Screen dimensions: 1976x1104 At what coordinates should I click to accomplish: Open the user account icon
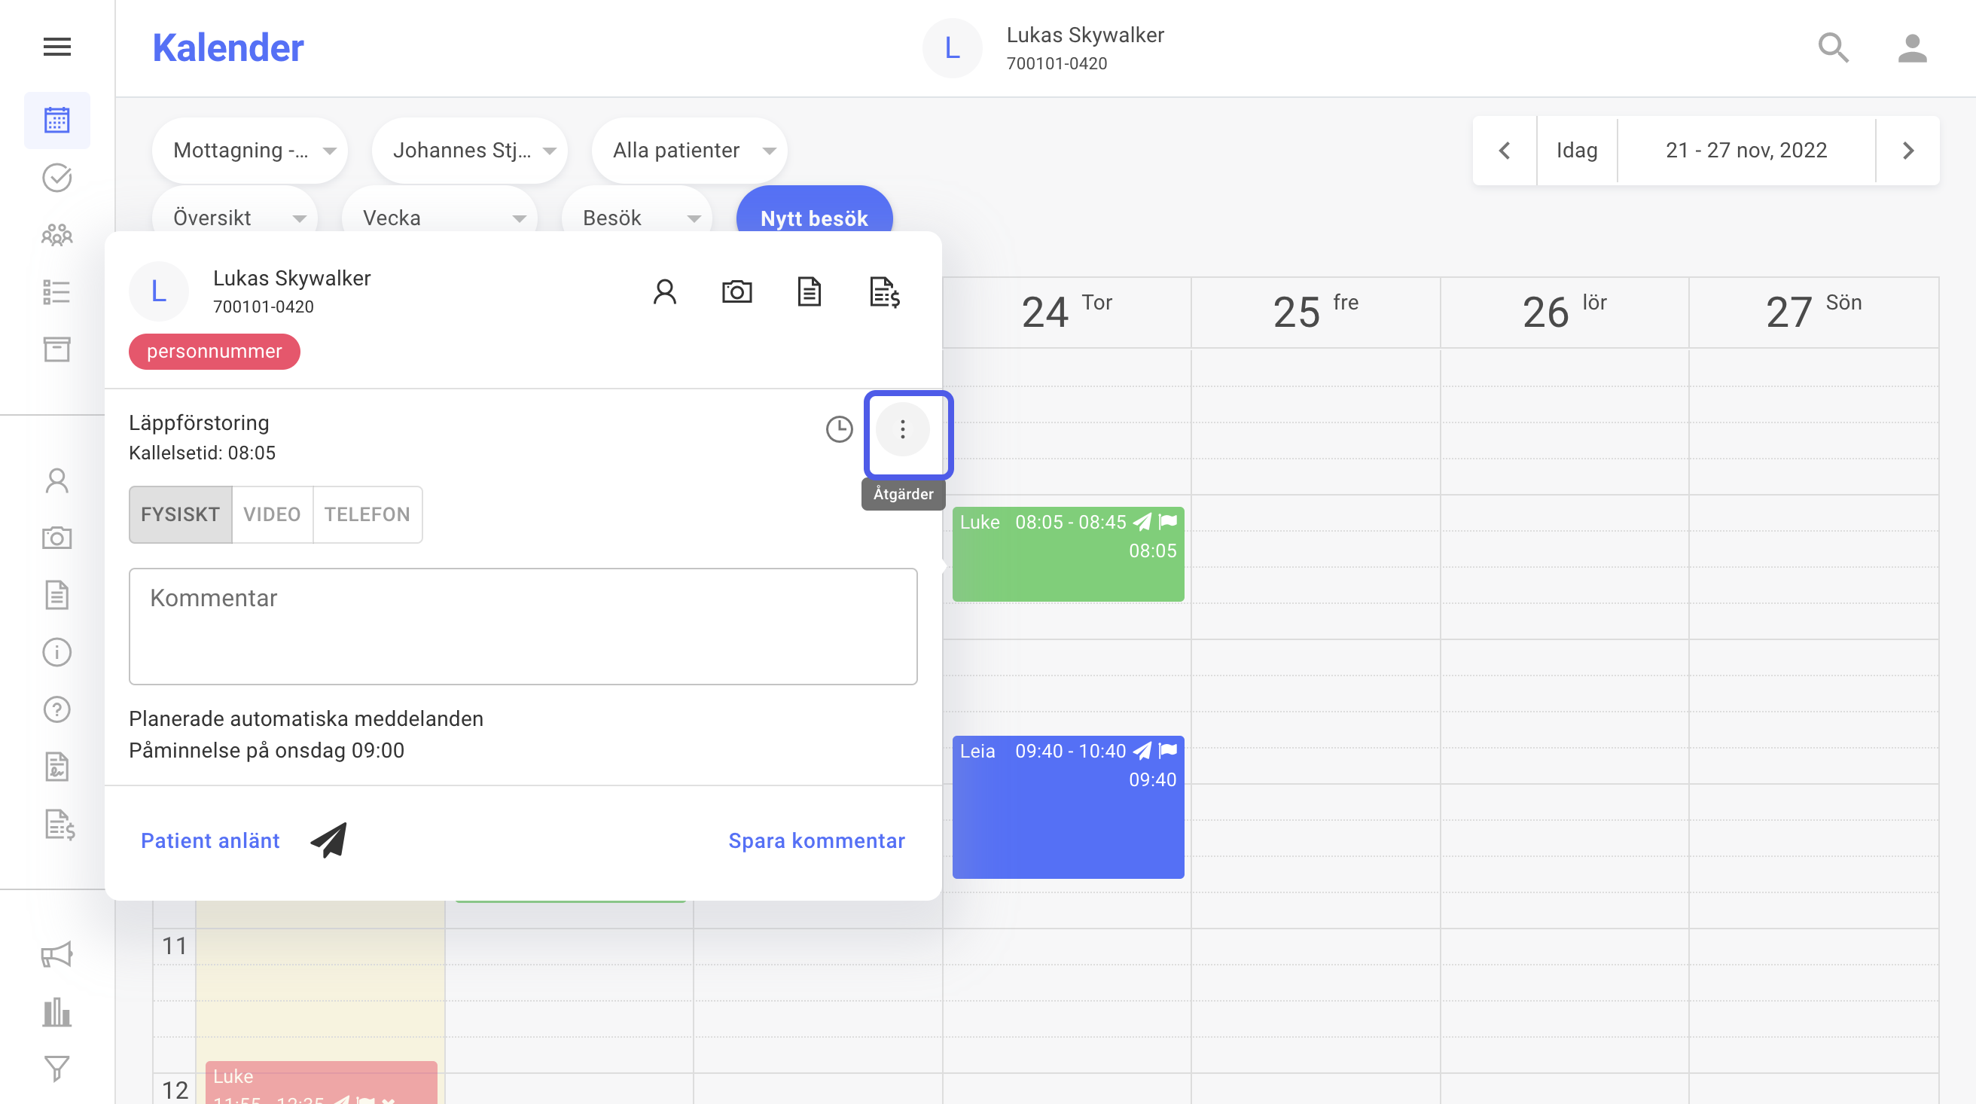(1911, 47)
